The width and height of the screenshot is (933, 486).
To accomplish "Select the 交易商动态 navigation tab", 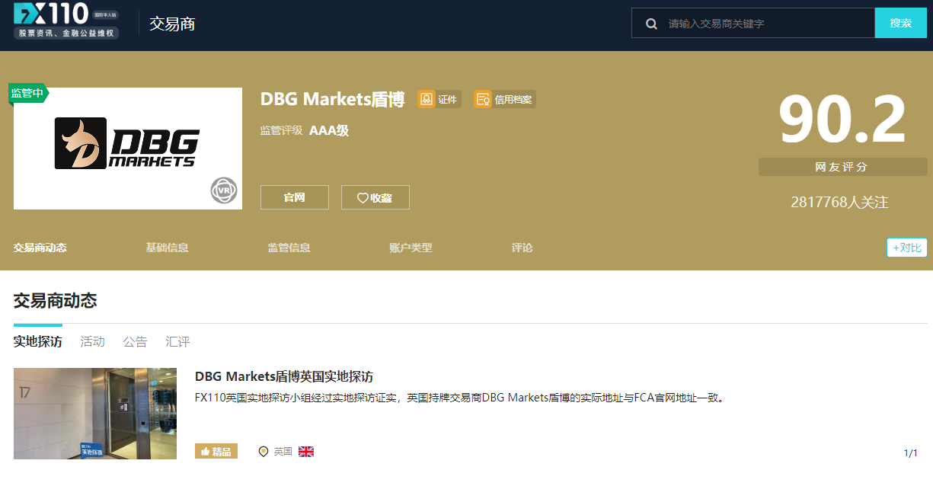I will click(x=40, y=248).
